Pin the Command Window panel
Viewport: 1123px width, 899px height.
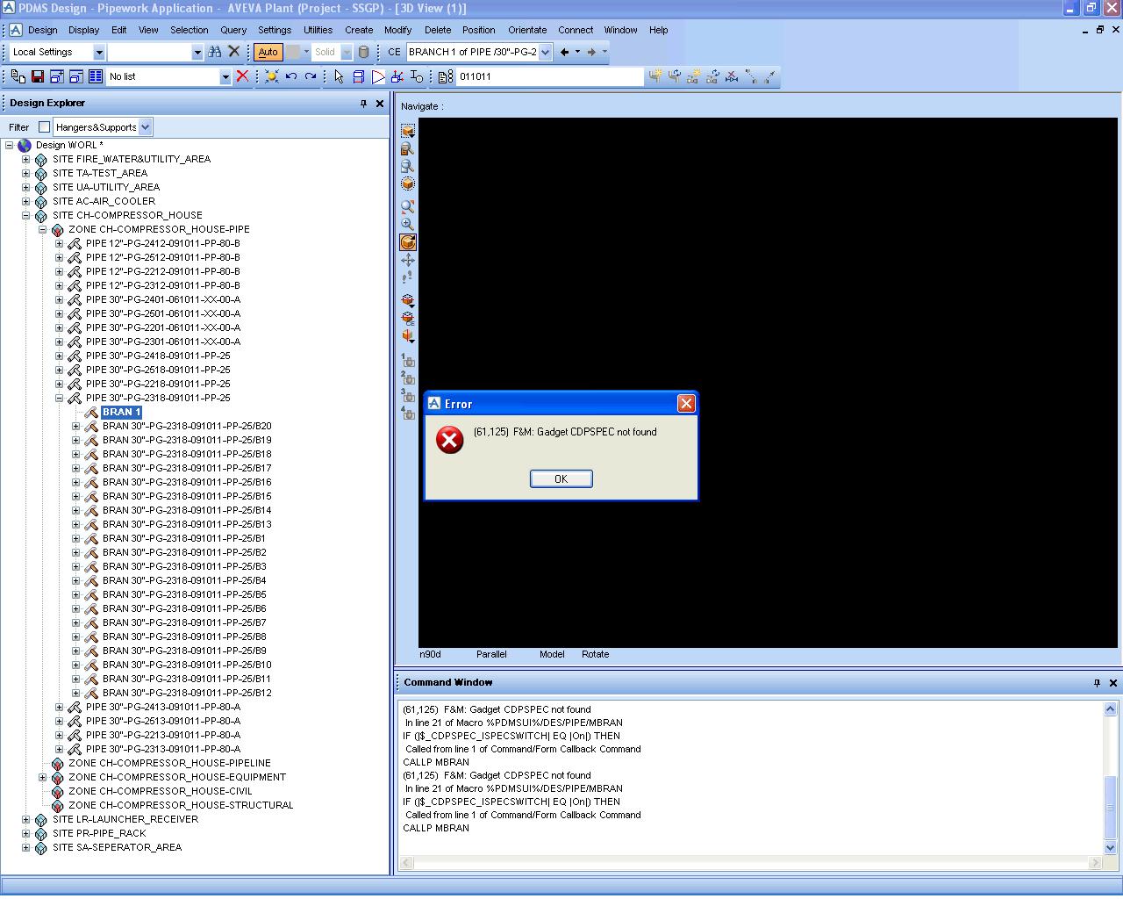click(x=1097, y=682)
